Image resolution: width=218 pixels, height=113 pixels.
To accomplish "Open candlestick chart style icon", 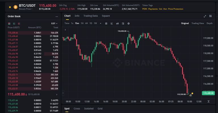I will point(117,24).
